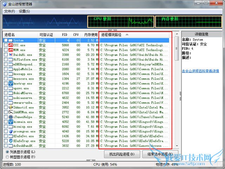
Task: Click the iTunesHelper process icon
Action: pyautogui.click(x=11, y=117)
